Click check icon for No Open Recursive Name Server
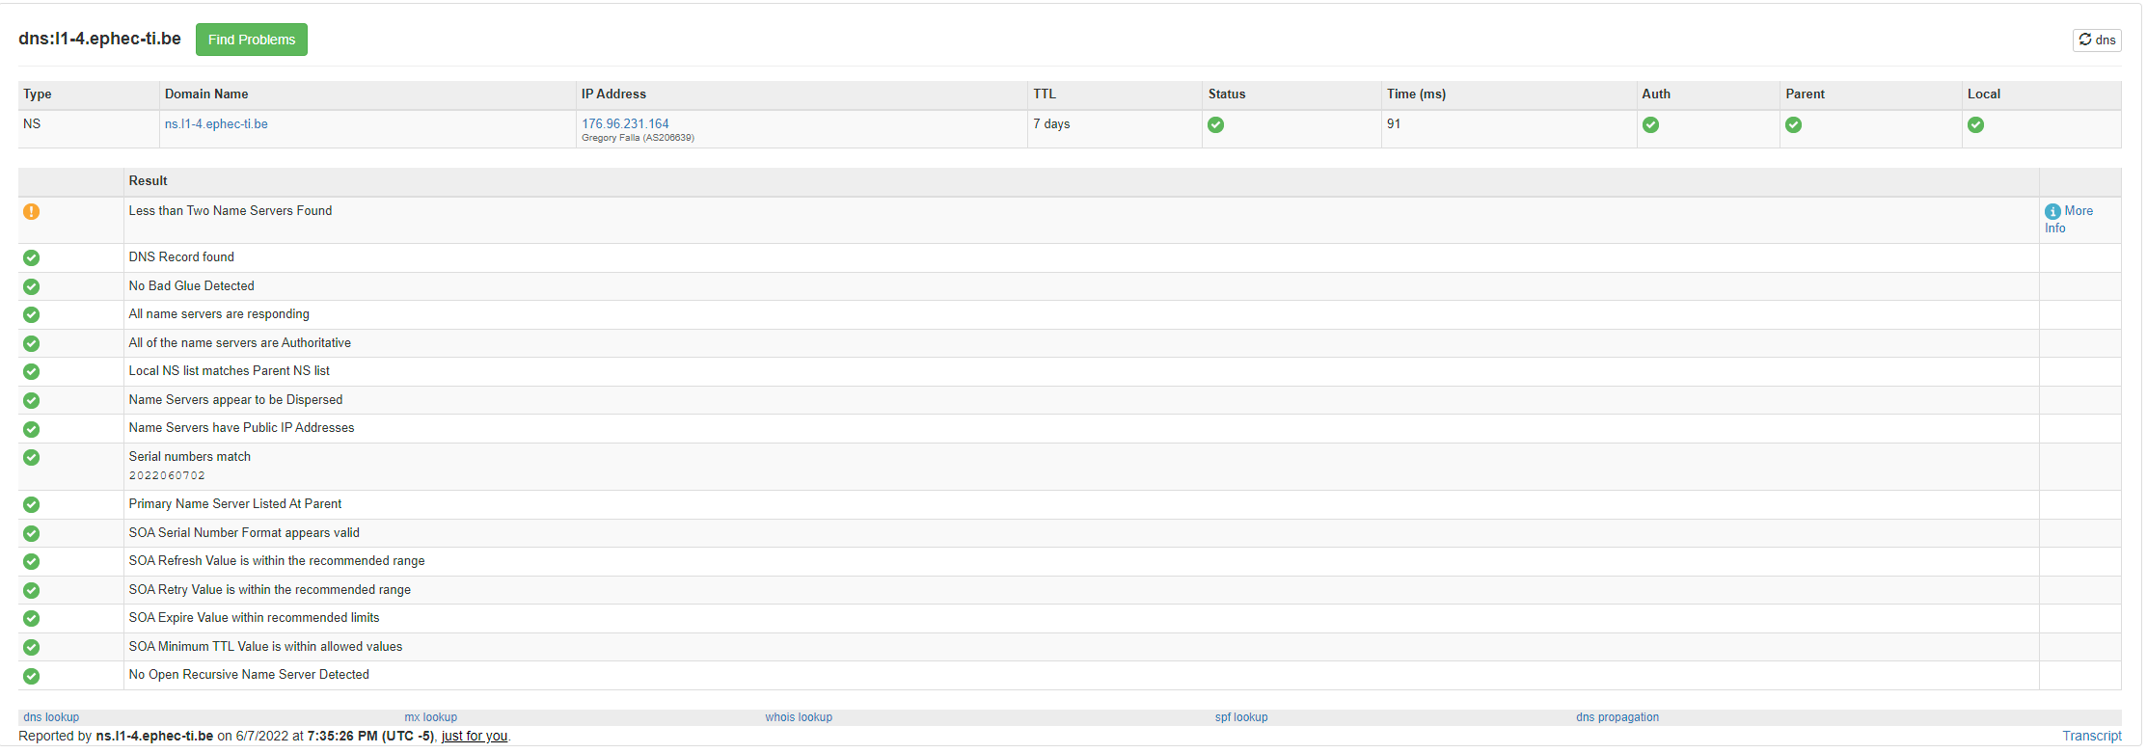This screenshot has height=753, width=2147. (x=32, y=676)
